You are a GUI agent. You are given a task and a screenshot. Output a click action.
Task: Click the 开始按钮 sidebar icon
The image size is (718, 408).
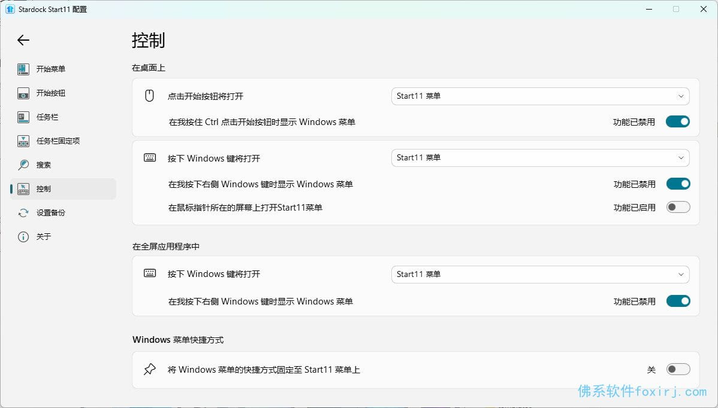click(23, 93)
